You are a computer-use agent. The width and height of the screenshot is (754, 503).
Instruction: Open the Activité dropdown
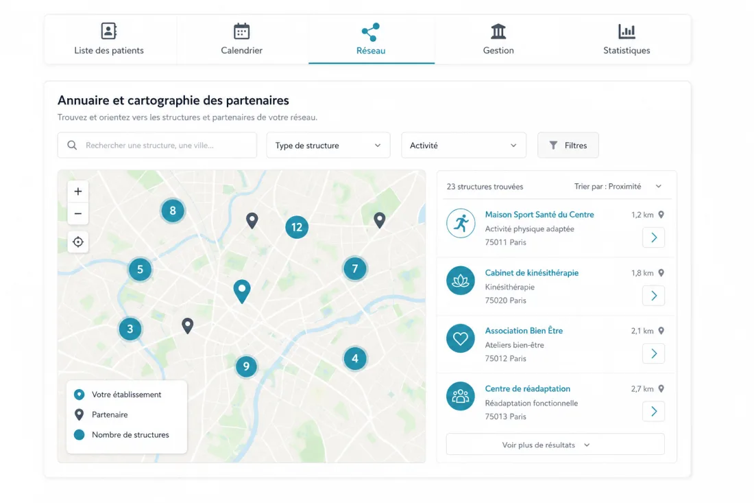[x=463, y=145]
